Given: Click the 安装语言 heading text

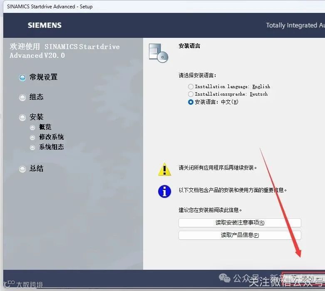Looking at the screenshot, I should (x=189, y=46).
